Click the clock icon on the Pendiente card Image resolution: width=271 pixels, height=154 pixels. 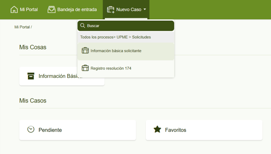[31, 129]
